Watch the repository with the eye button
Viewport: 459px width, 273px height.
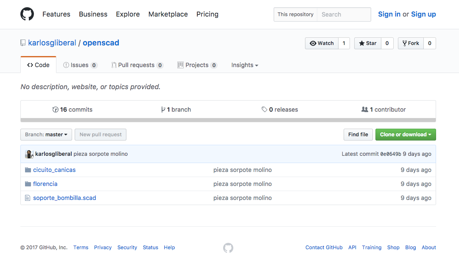pyautogui.click(x=322, y=43)
